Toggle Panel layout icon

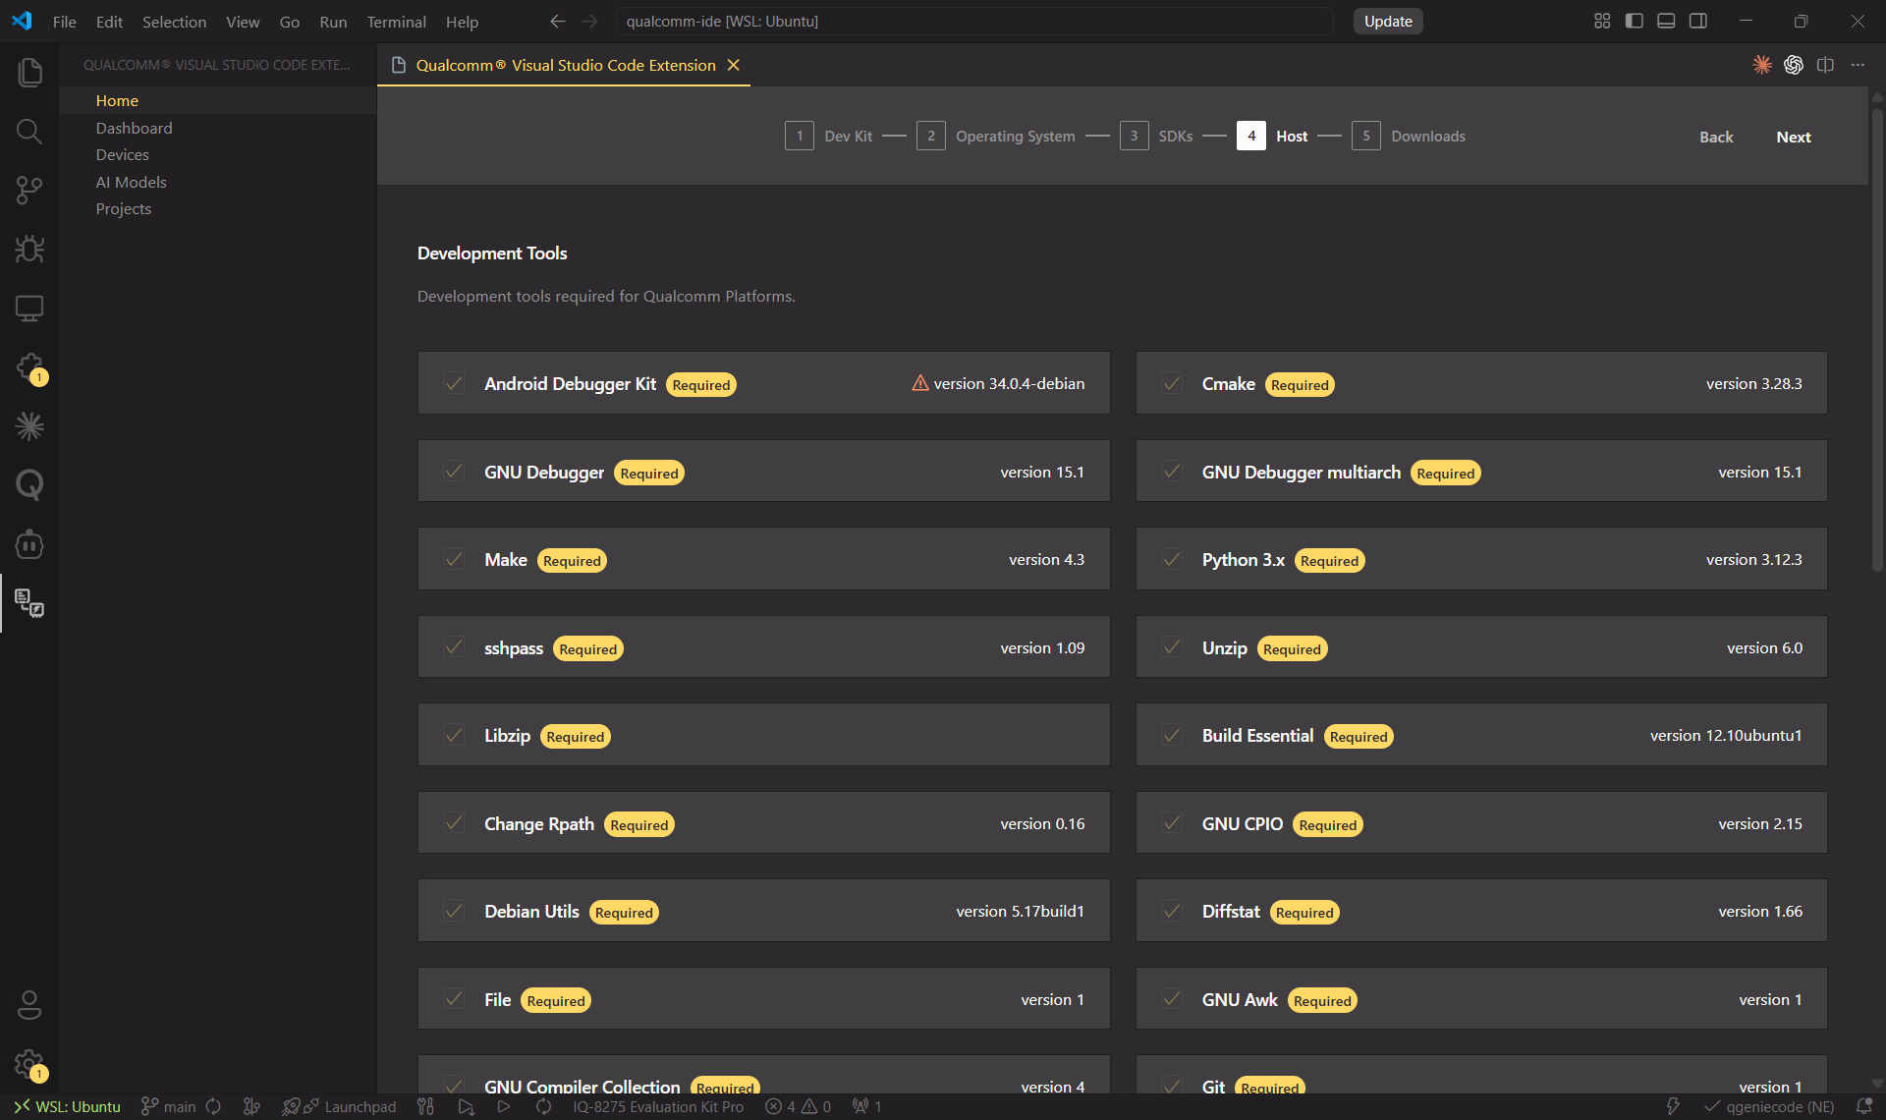1666,21
